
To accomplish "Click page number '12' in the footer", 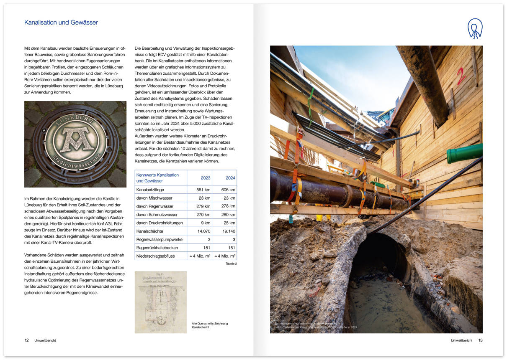I will click(x=27, y=340).
